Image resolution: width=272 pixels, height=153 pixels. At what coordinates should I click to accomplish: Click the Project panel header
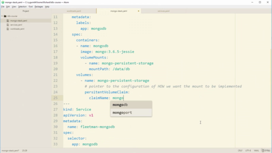point(25,11)
